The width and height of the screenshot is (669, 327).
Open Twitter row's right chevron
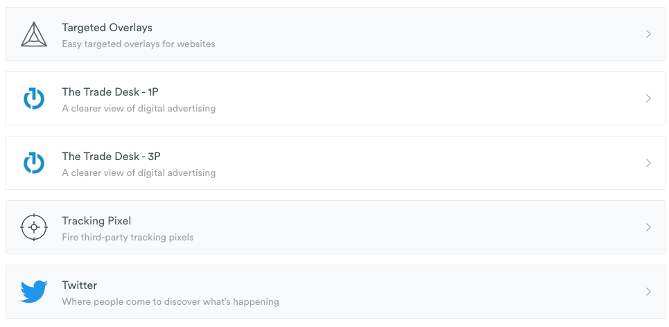[x=648, y=292]
